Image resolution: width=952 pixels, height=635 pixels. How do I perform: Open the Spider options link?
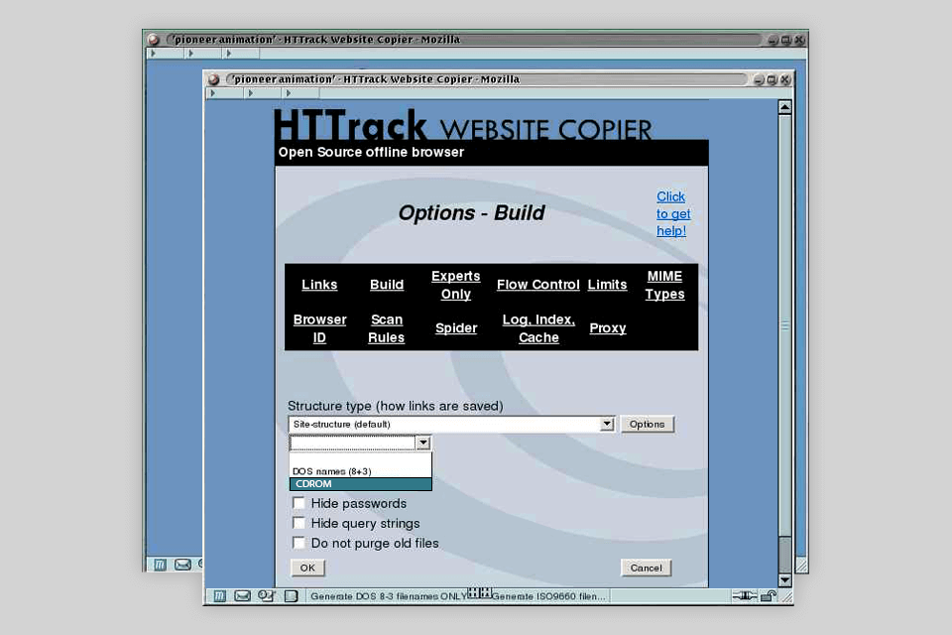(456, 328)
